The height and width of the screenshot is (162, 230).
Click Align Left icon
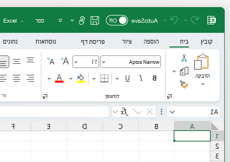pyautogui.click(x=3, y=78)
